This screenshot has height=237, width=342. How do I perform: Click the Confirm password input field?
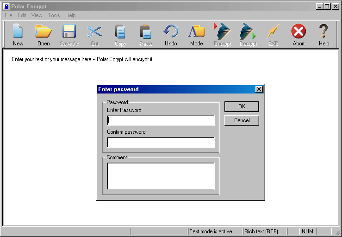click(x=161, y=142)
